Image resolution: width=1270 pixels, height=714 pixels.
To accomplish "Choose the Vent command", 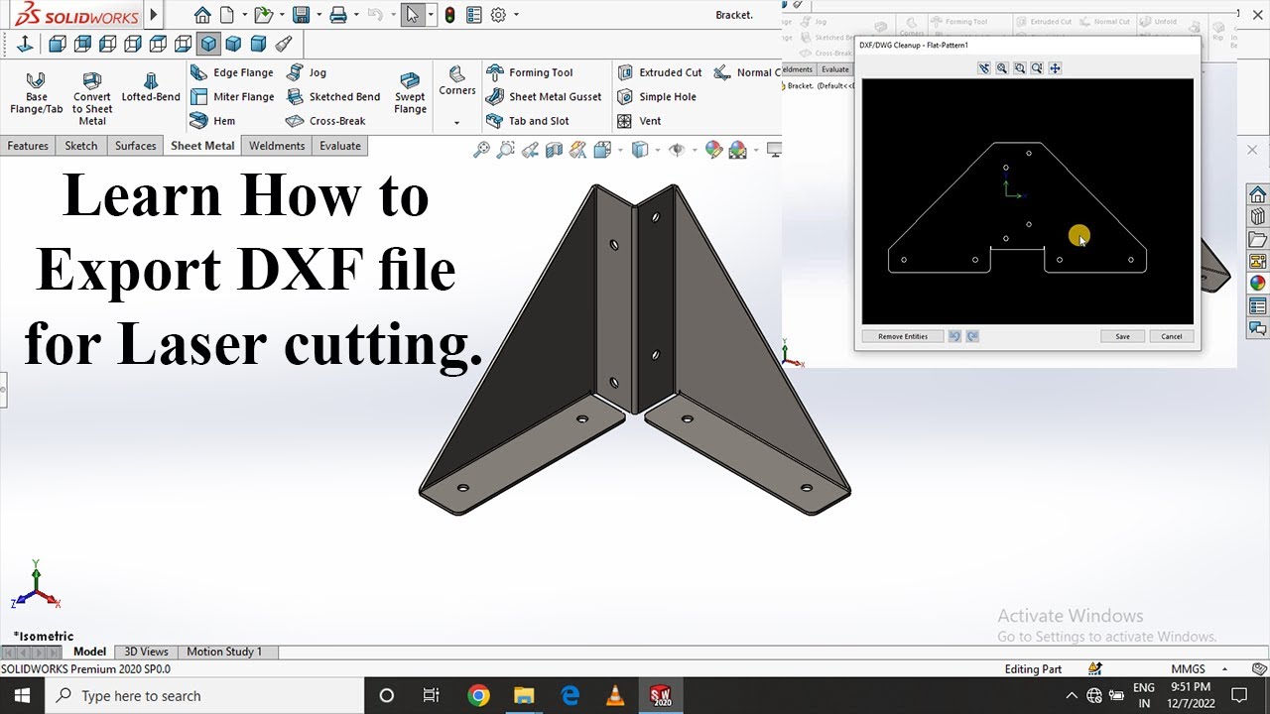I will [x=638, y=121].
